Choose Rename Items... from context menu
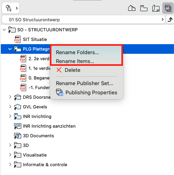This screenshot has height=175, width=174. 75,61
